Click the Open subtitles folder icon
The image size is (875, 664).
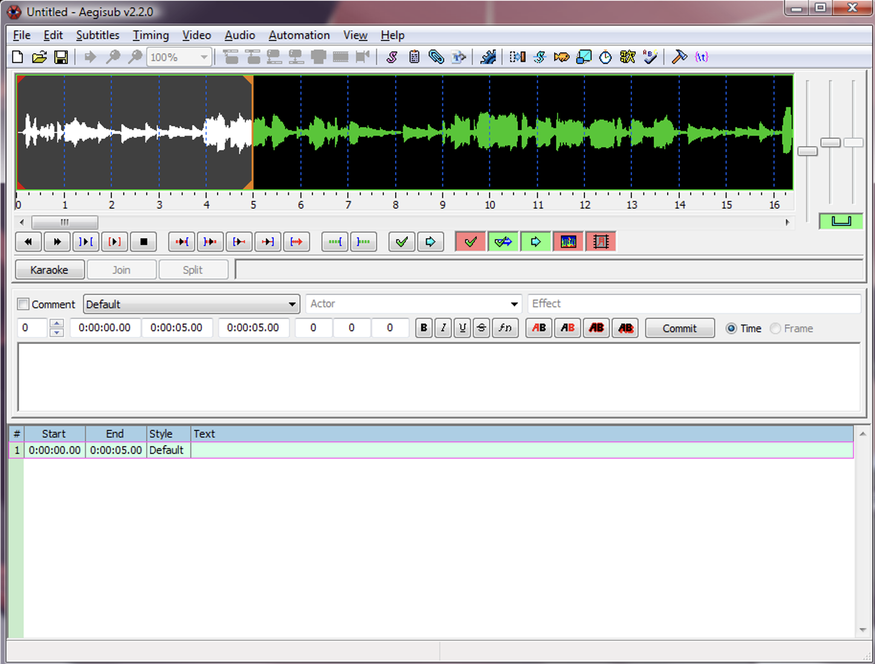(39, 57)
